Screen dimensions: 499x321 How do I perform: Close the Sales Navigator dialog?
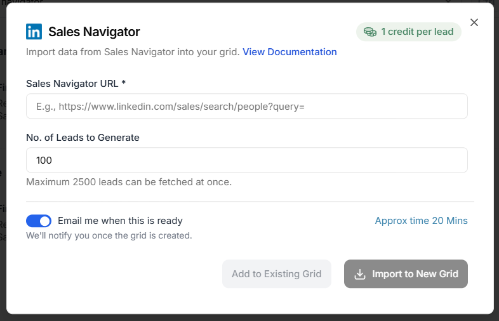(x=474, y=23)
